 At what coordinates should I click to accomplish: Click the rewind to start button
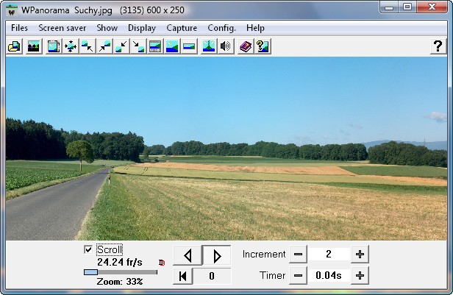click(182, 277)
